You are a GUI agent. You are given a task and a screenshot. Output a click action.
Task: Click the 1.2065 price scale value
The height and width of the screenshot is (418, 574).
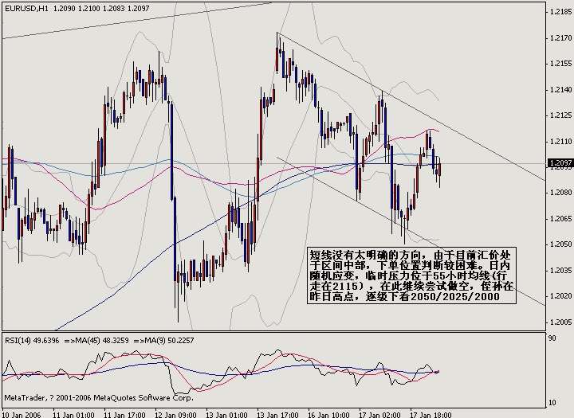coord(560,219)
